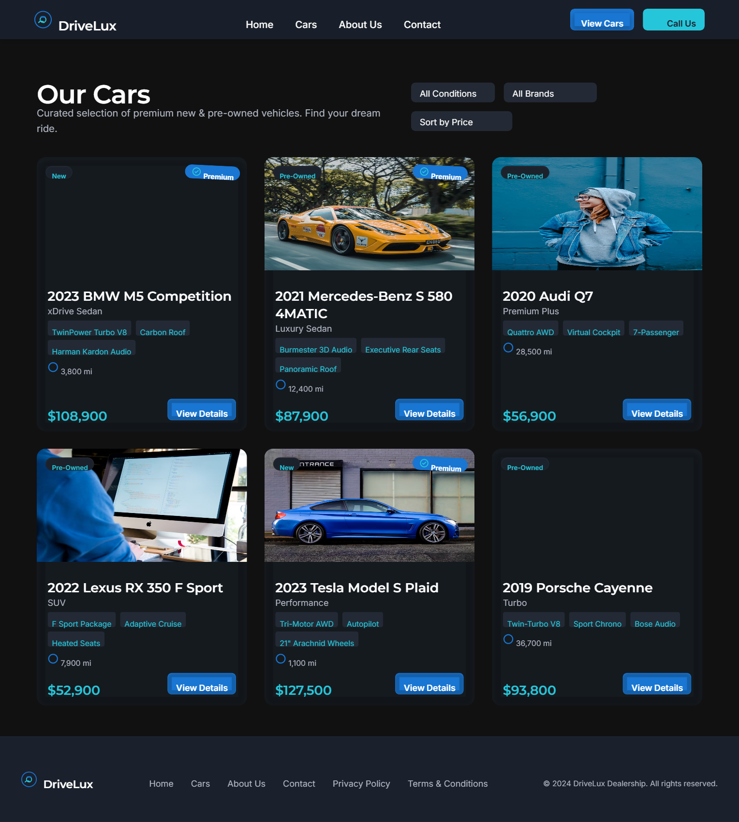Click the mileage icon beside 28,500 mi
Viewport: 739px width, 822px height.
coord(508,348)
